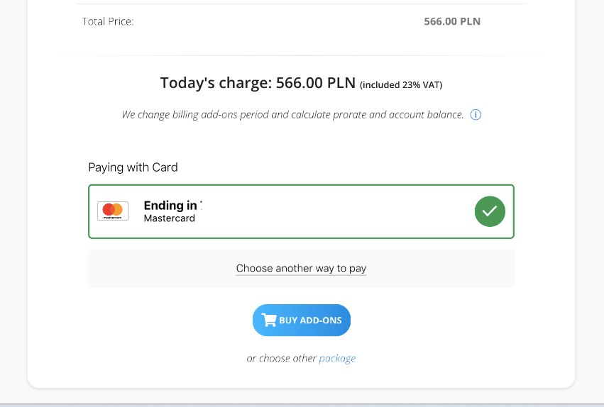Click the 'or choose other' text
Viewport: 604px width, 407px height.
pyautogui.click(x=281, y=359)
